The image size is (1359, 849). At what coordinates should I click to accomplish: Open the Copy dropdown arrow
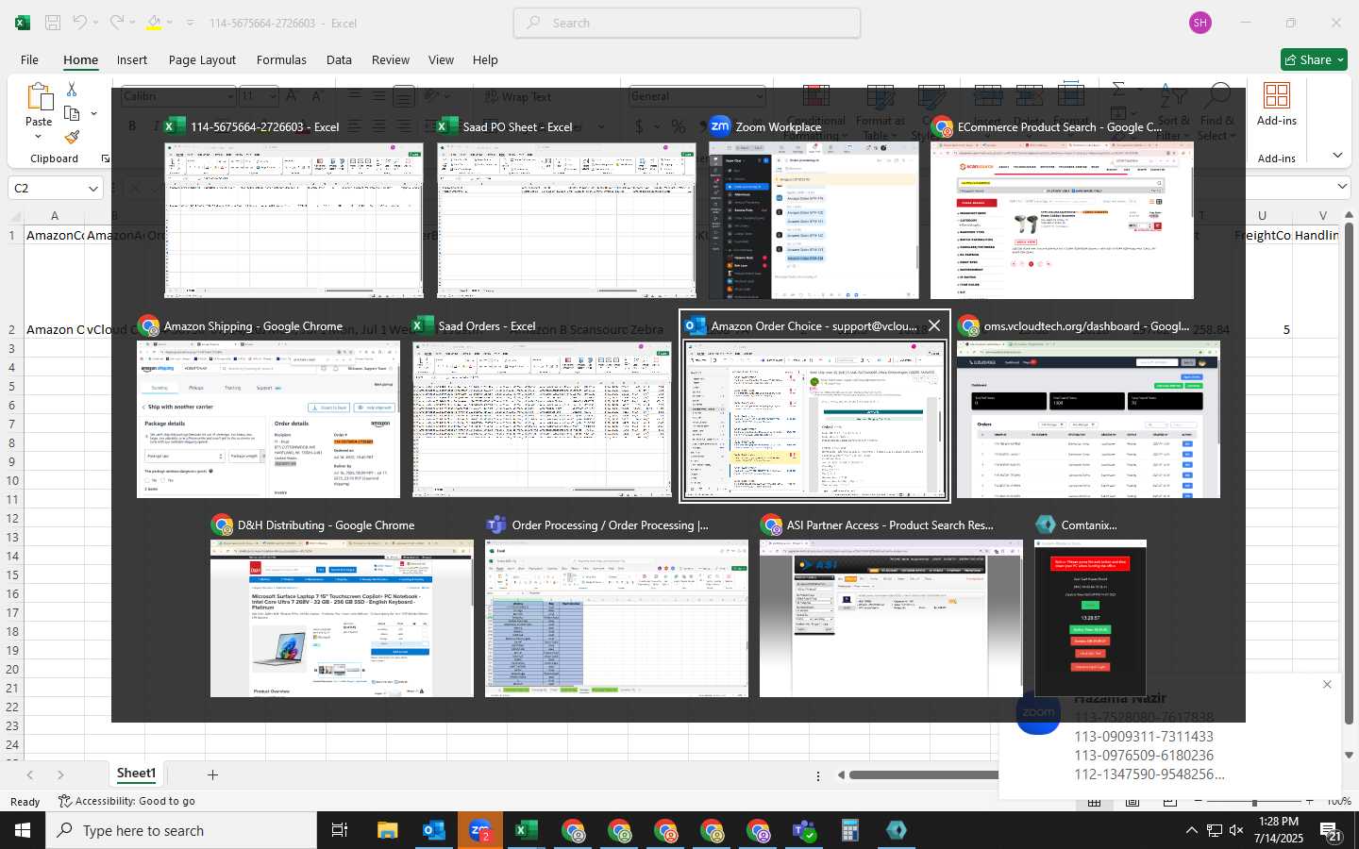tap(93, 113)
